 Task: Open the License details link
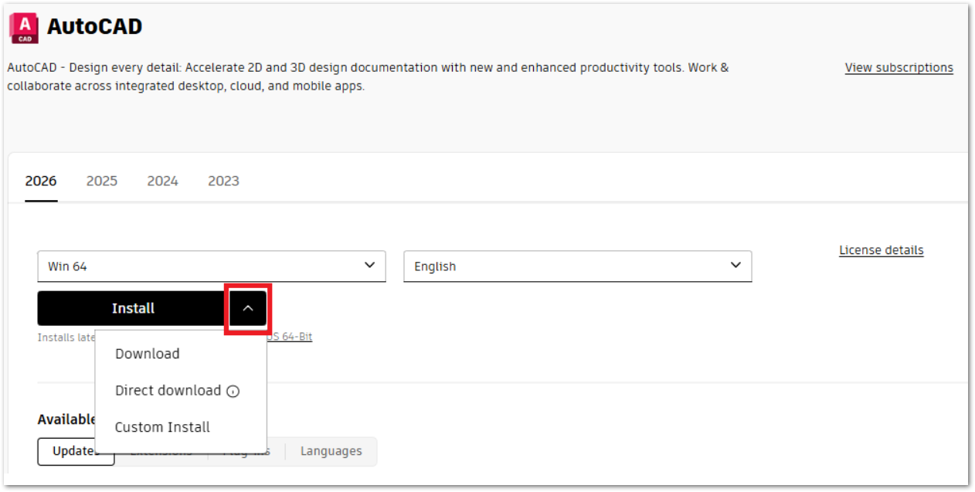coord(881,249)
